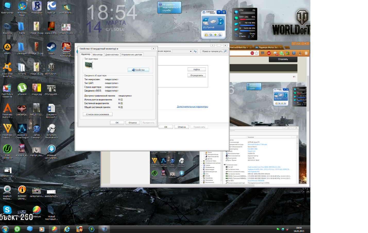Open the µTorrent desktop icon
Screen dimensions: 368x233
pos(22,89)
